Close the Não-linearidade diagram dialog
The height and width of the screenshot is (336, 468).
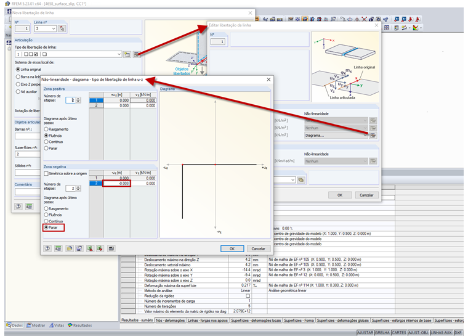(x=268, y=80)
